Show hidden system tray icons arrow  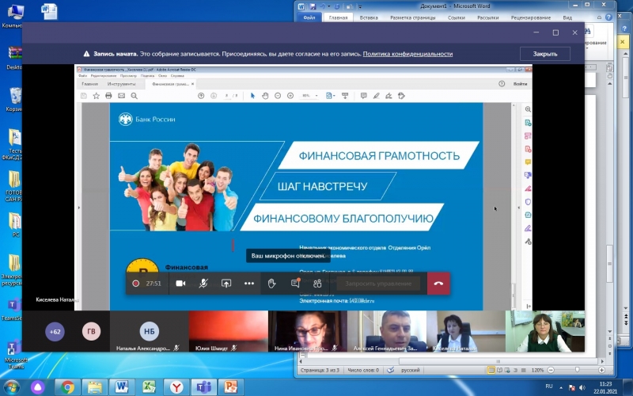(561, 387)
